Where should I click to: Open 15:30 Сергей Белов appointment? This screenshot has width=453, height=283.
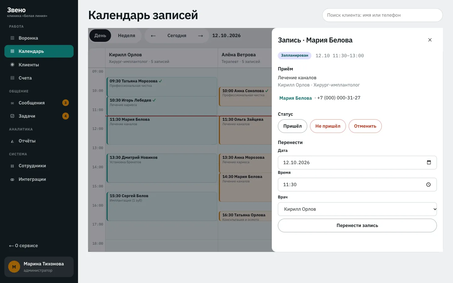(162, 206)
